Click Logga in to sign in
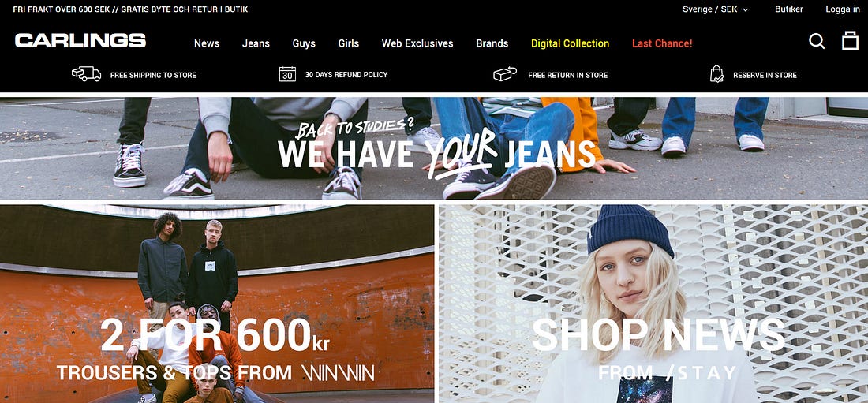 pos(843,9)
